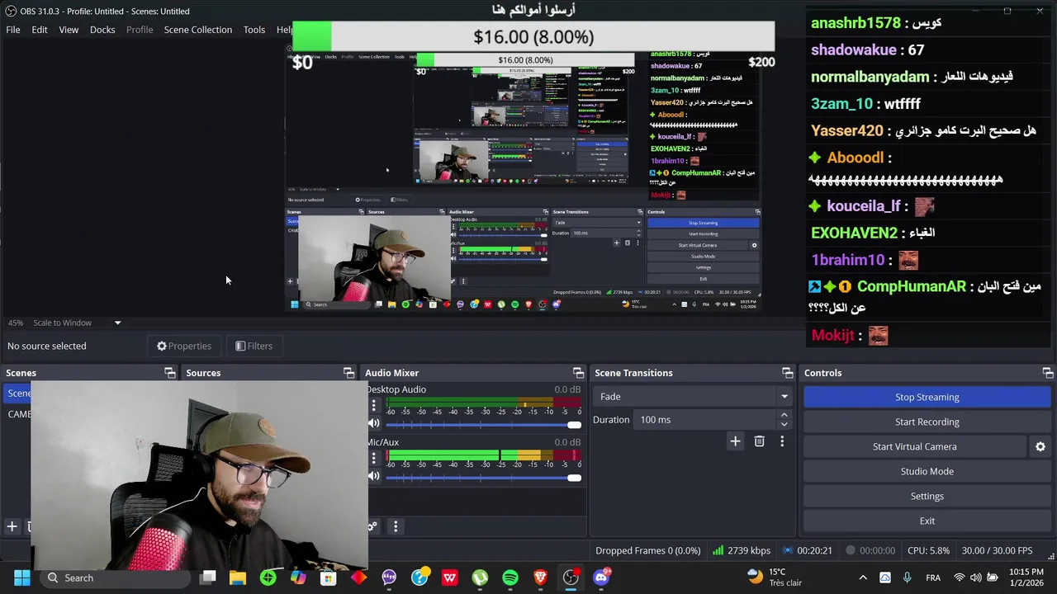Open File Explorer from taskbar
The image size is (1057, 594).
tap(238, 577)
